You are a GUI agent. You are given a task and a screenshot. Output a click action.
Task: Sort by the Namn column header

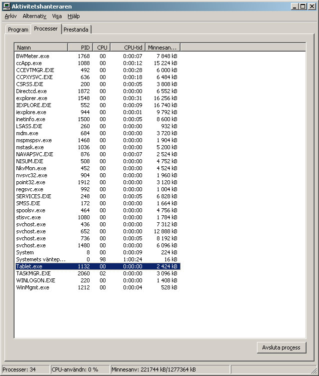[41, 48]
